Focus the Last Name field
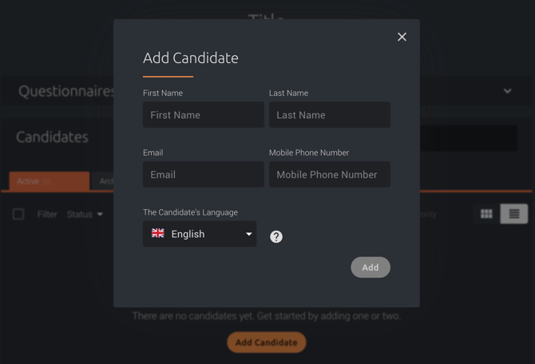The image size is (535, 364). pos(330,115)
